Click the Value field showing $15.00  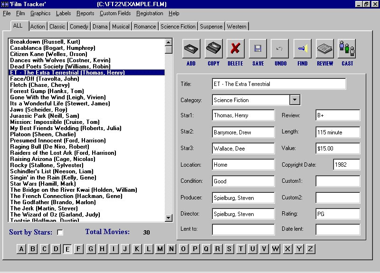(x=338, y=148)
